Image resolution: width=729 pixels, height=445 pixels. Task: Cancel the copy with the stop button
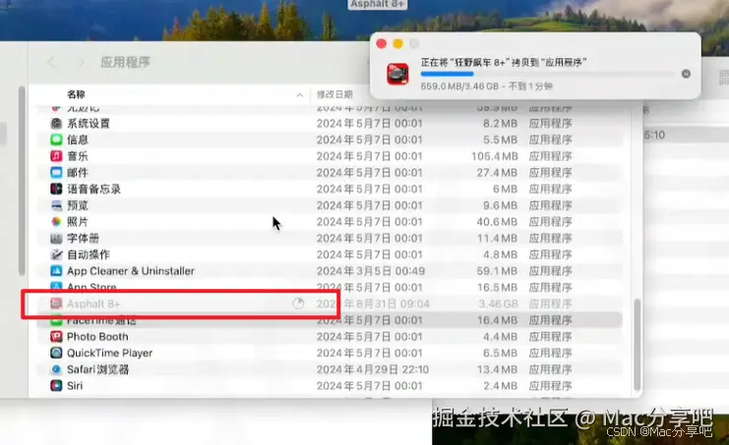686,74
